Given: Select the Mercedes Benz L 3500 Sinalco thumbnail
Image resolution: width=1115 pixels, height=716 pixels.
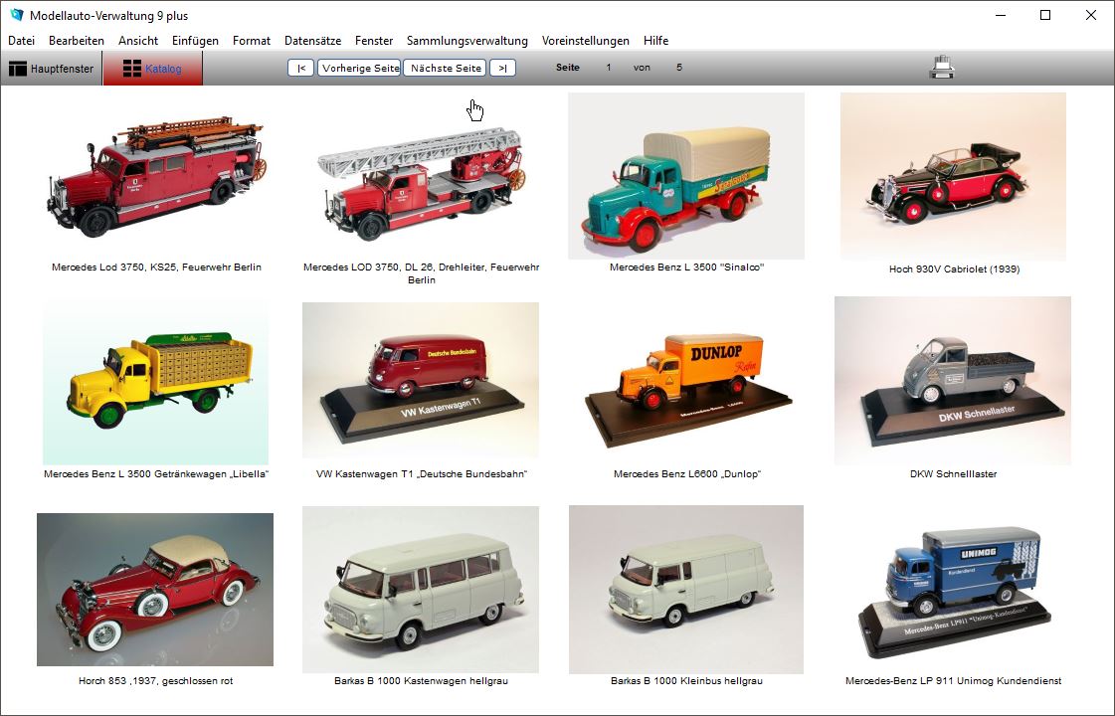Looking at the screenshot, I should pyautogui.click(x=685, y=176).
